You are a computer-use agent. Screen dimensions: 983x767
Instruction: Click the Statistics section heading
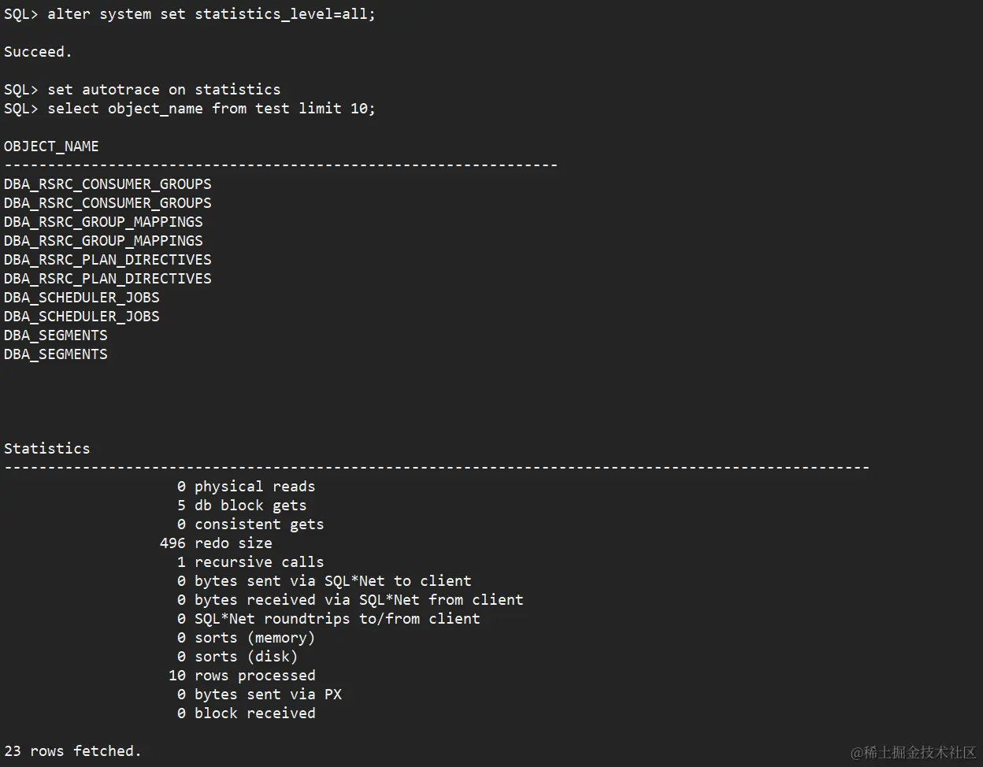(x=47, y=449)
